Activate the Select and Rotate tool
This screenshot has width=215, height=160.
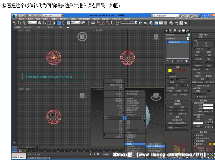(64, 23)
